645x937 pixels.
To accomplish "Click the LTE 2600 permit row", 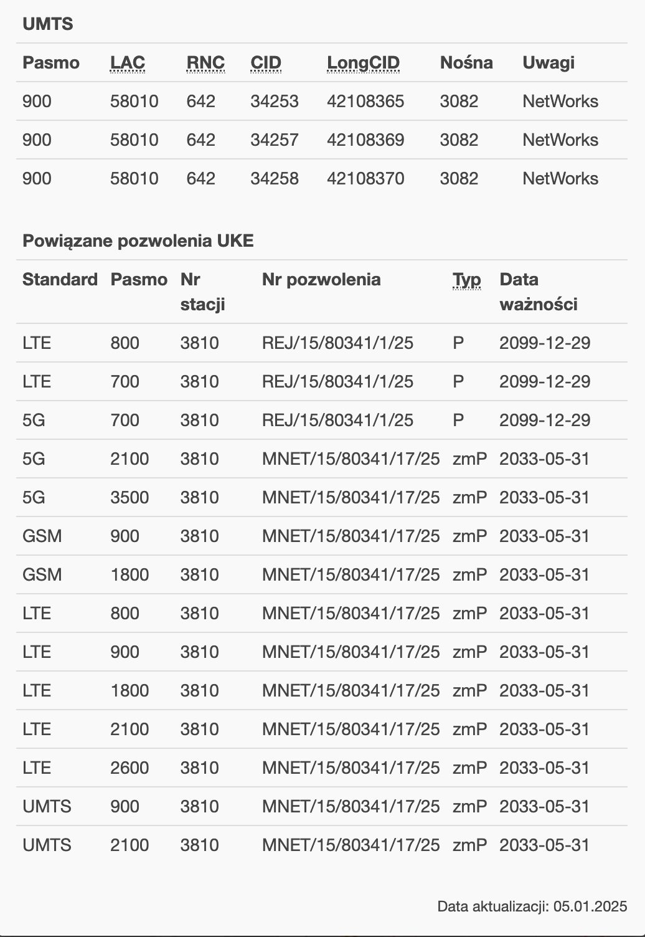I will tap(322, 768).
